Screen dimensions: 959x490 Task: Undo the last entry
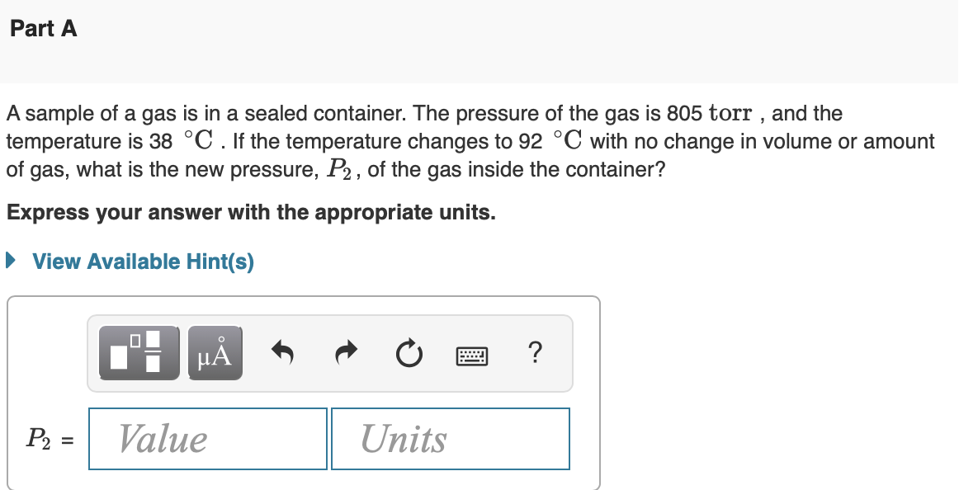click(282, 353)
